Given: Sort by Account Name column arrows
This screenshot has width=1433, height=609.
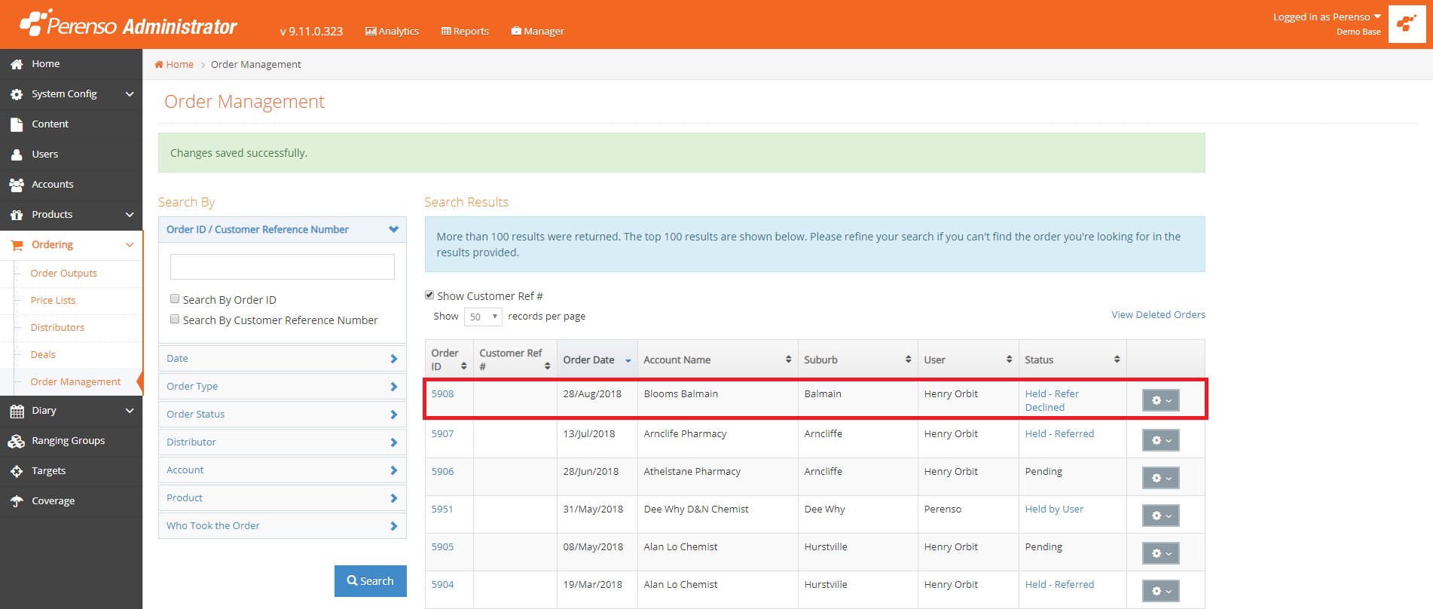Looking at the screenshot, I should (x=788, y=360).
